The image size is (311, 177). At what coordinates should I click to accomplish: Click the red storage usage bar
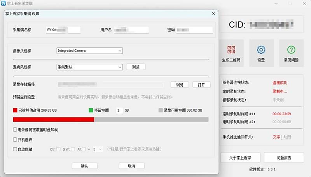53,119
